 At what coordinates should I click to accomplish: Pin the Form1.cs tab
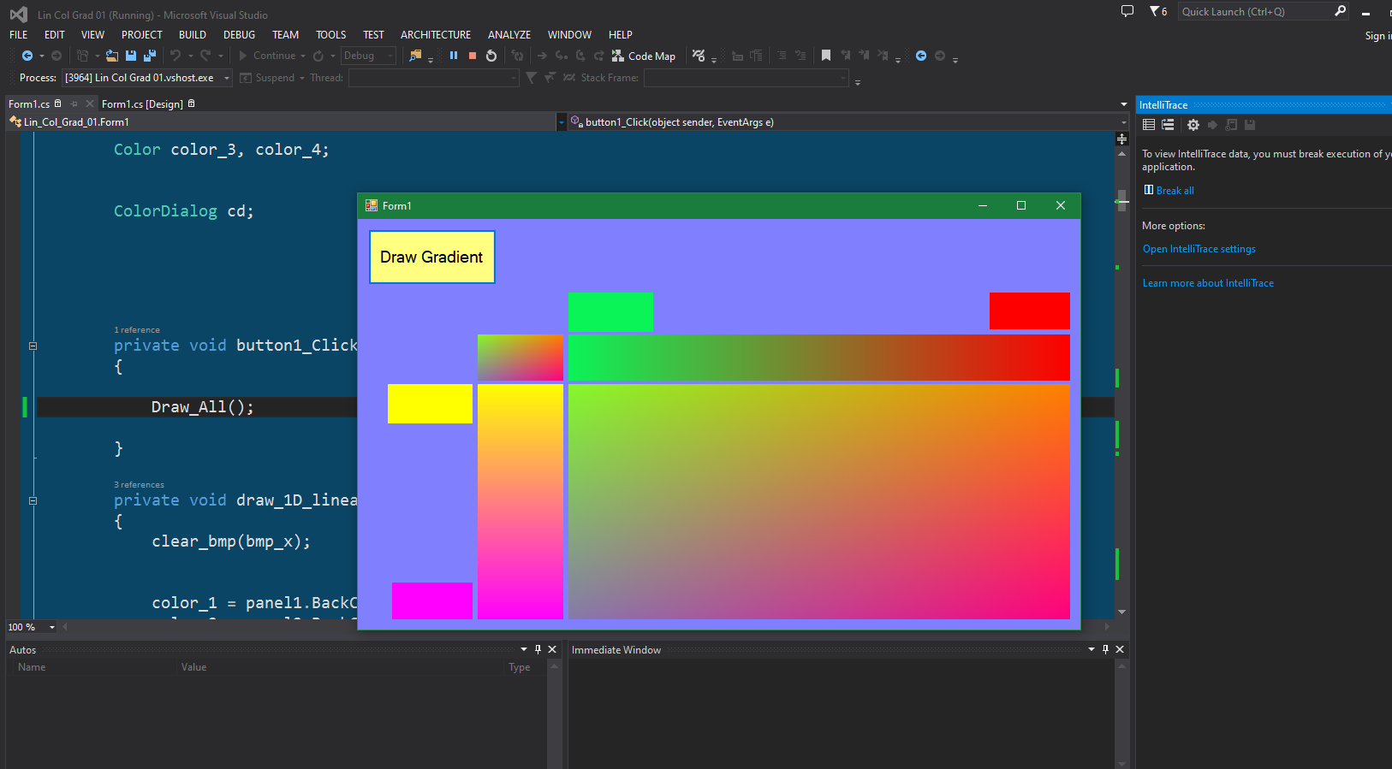pyautogui.click(x=74, y=104)
